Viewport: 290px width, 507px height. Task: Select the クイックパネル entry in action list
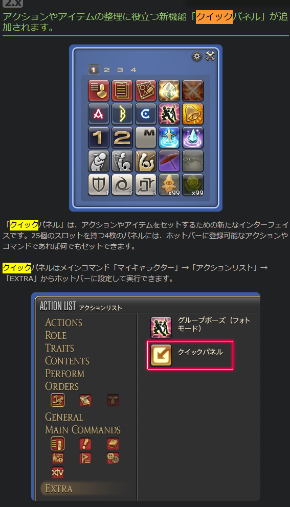(190, 355)
